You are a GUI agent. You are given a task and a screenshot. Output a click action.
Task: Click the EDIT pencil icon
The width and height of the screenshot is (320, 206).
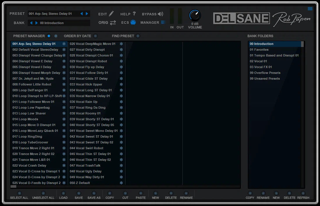(111, 14)
